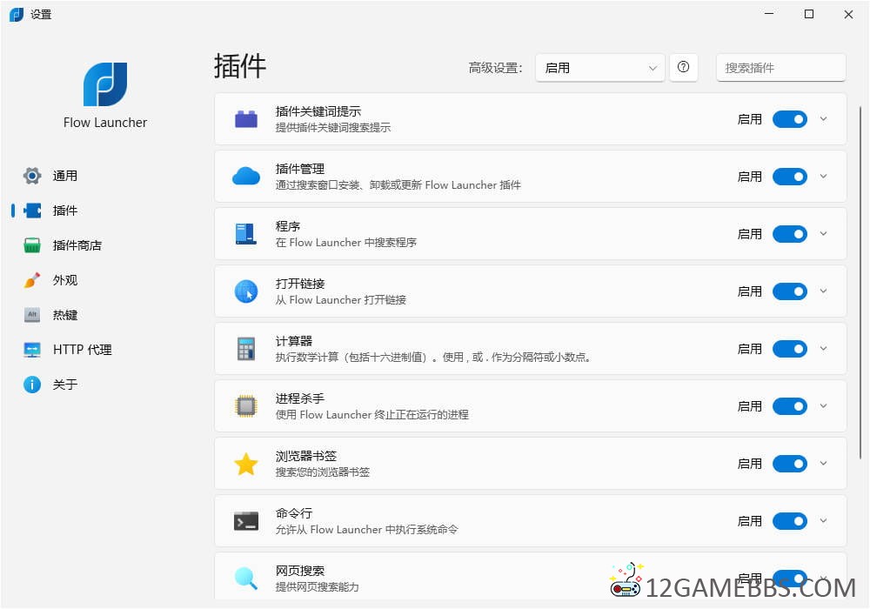Click the green basket icon for 插件商店
Viewport: 870px width, 609px height.
32,245
